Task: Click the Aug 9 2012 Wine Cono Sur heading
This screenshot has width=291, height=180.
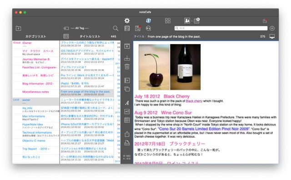Action: coord(163,113)
